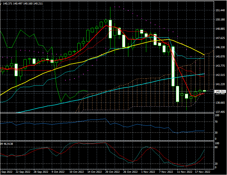227x175 pixels.
Task: Click the 146.330 price axis label
Action: point(220,47)
